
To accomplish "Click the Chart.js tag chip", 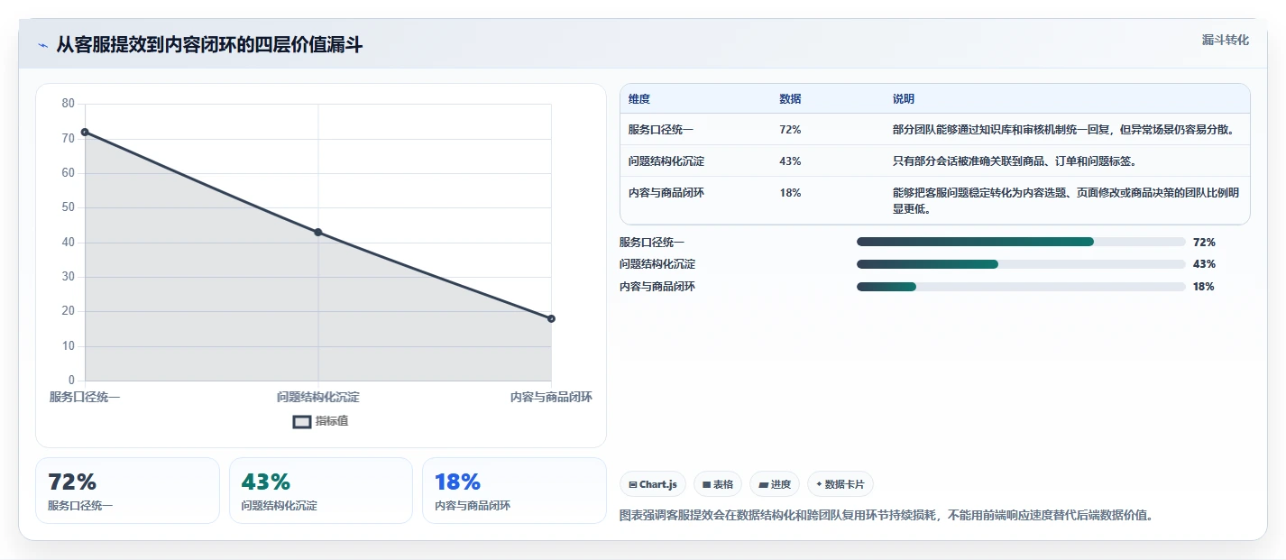I will 652,484.
